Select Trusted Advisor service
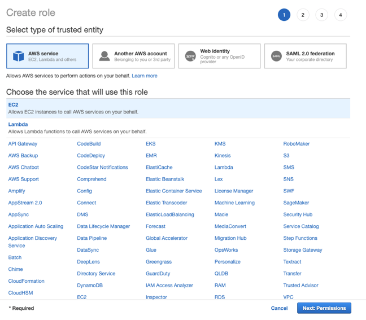 tap(300, 285)
